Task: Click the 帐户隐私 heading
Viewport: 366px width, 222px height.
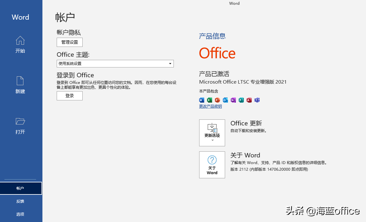Action: 69,32
